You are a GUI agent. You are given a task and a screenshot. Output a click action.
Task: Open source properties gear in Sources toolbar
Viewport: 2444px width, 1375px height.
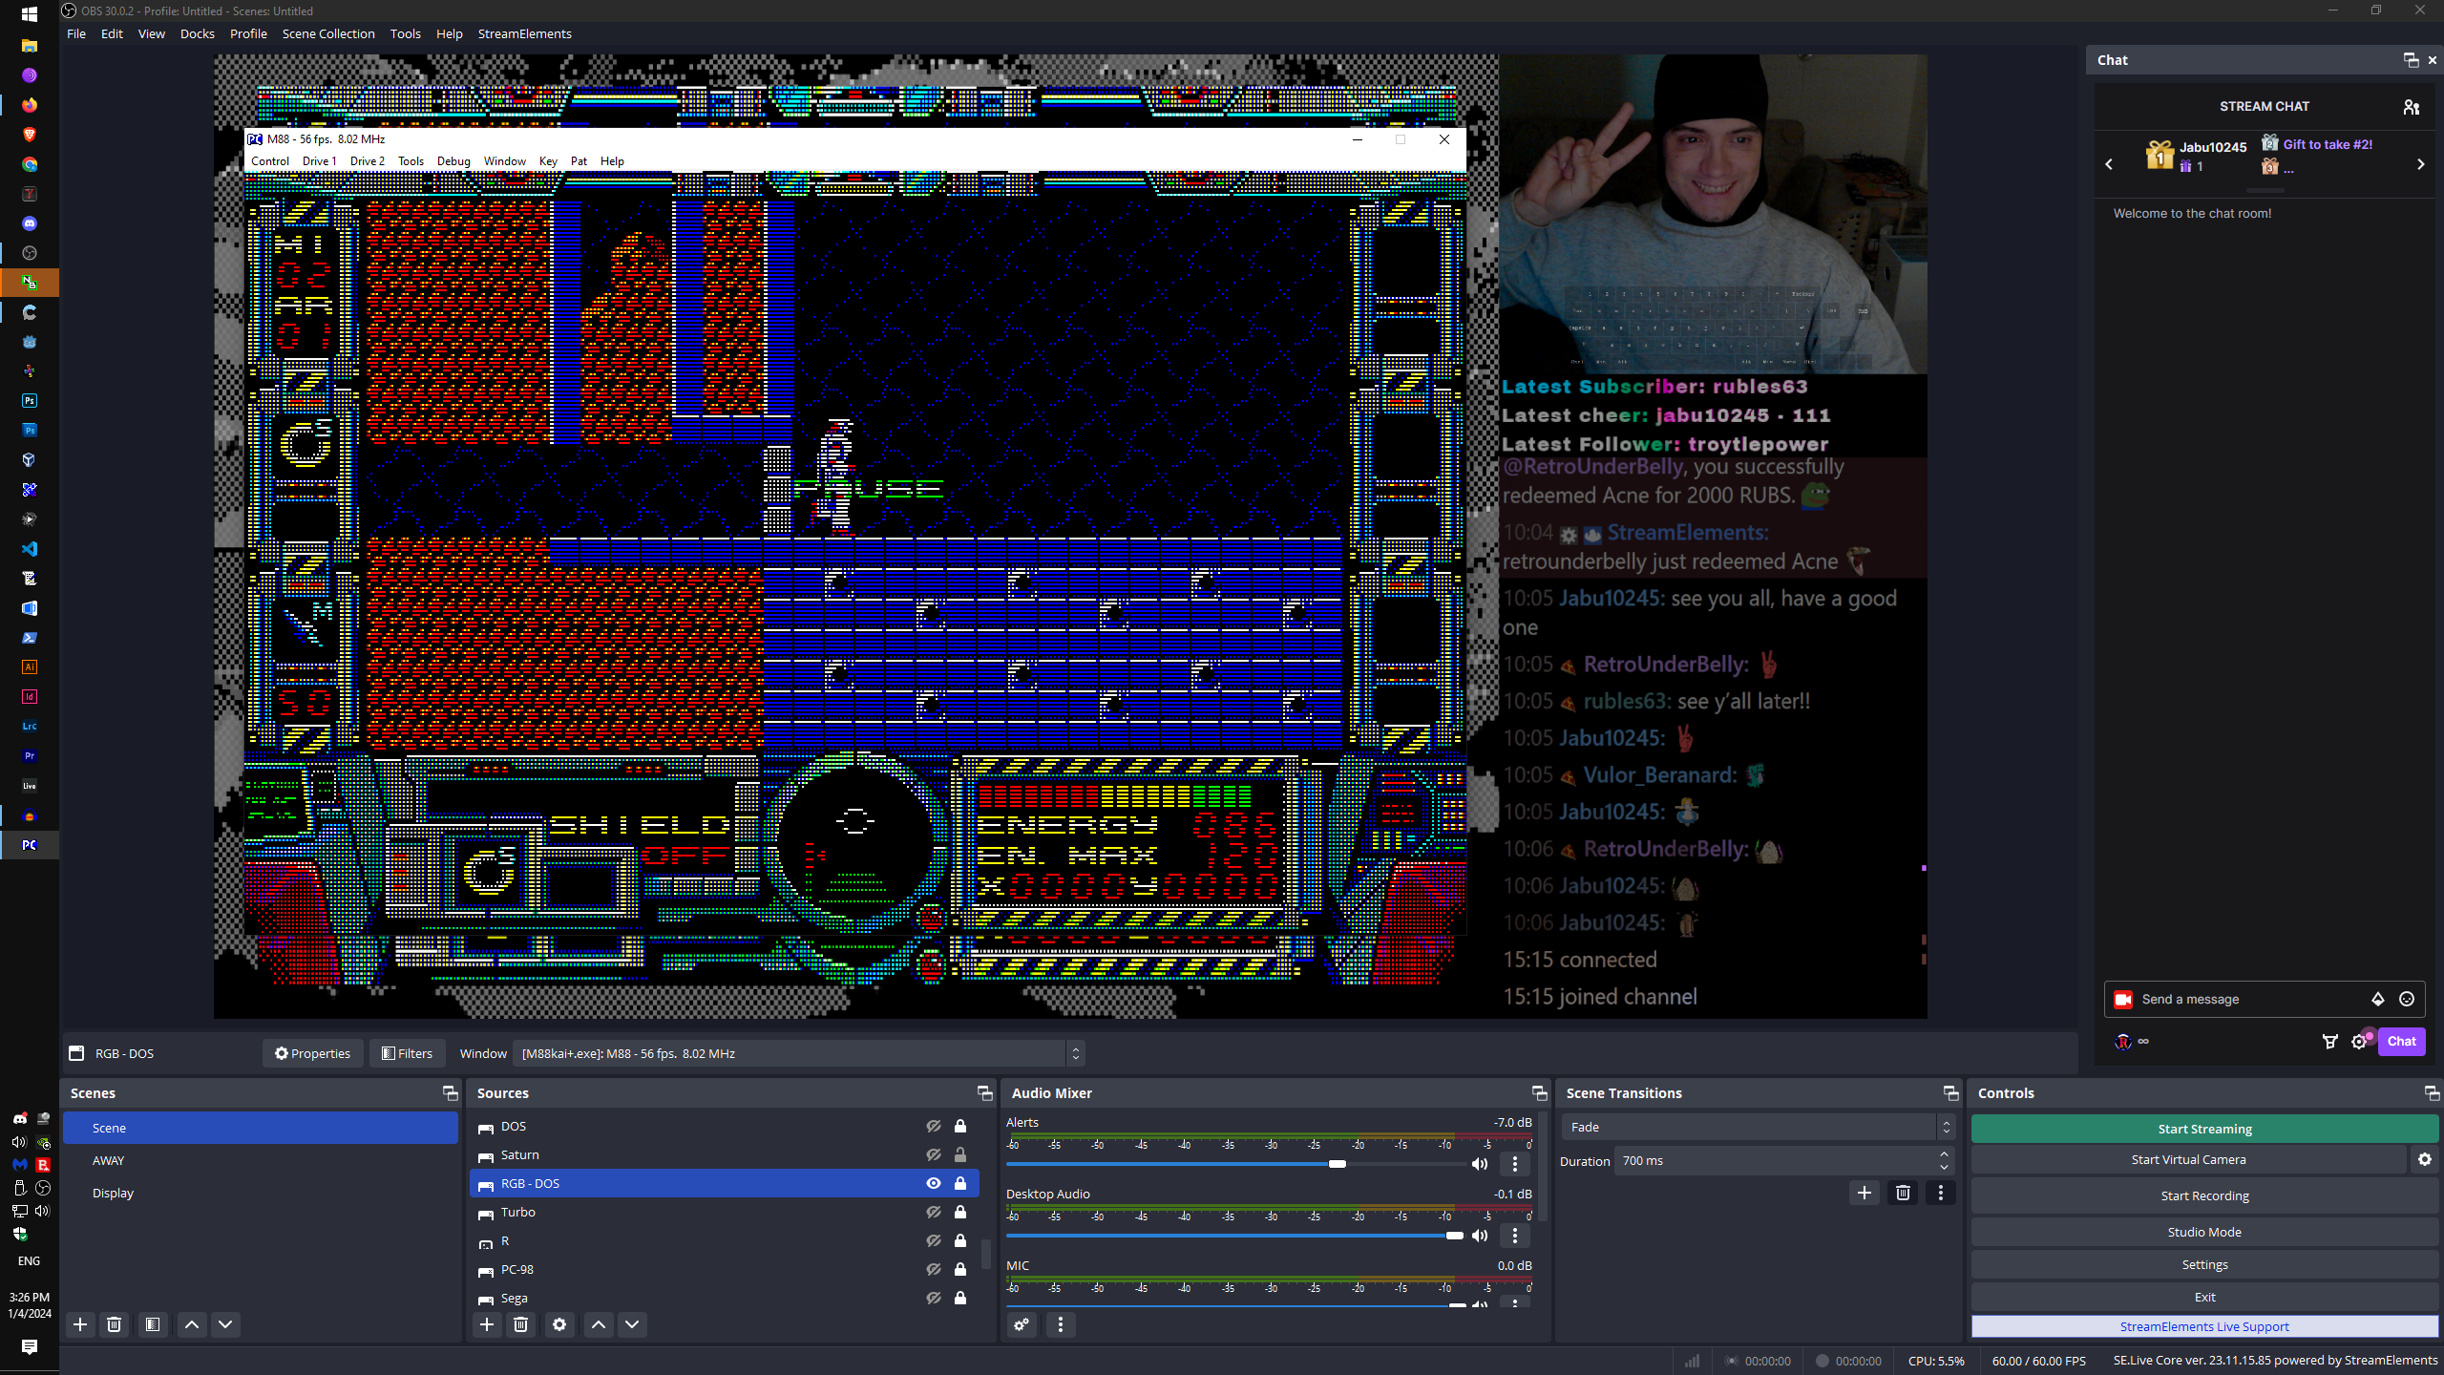[559, 1324]
